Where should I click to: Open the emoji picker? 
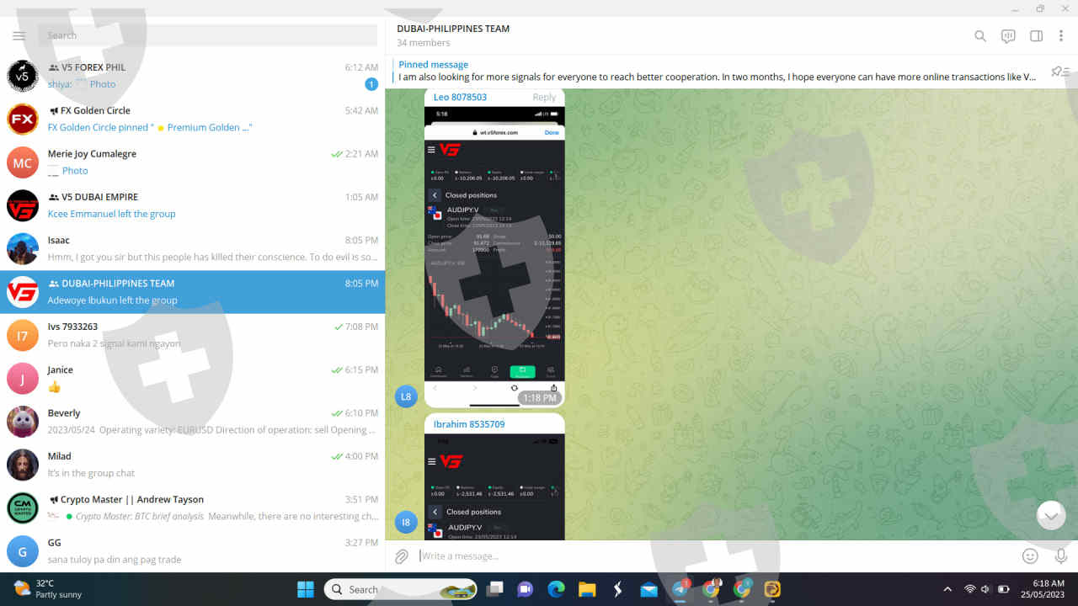[1030, 556]
